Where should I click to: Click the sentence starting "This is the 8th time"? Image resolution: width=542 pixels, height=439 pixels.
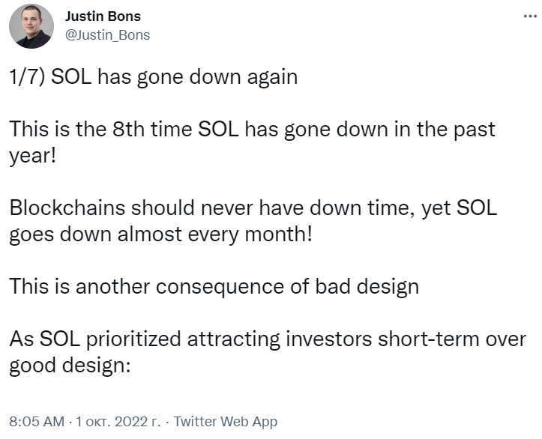[x=253, y=130]
